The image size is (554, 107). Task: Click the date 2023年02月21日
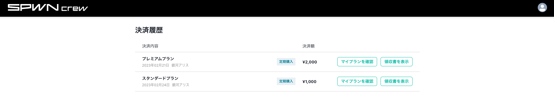pyautogui.click(x=155, y=65)
